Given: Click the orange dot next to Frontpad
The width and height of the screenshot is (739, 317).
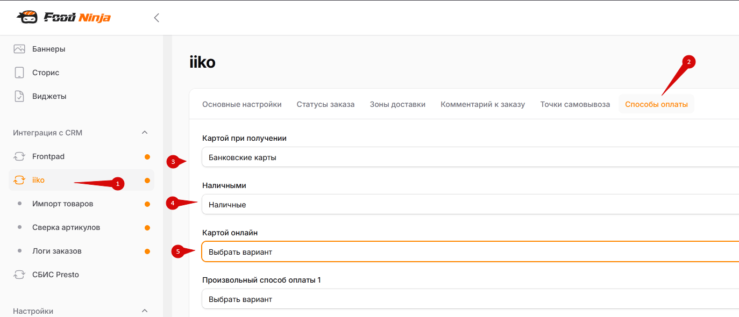Looking at the screenshot, I should (147, 157).
